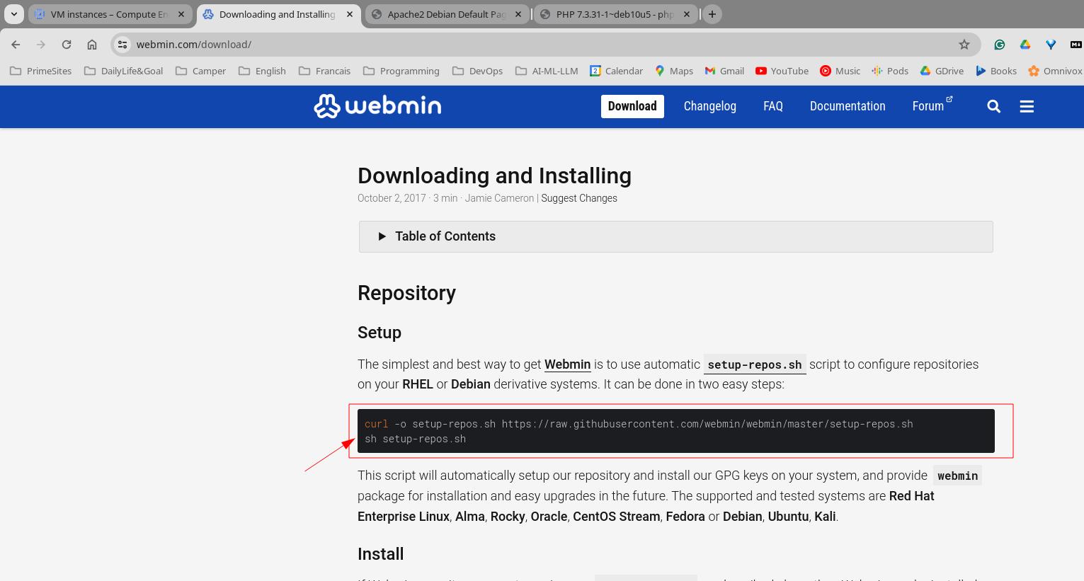Open the Grammarly extension icon

999,45
